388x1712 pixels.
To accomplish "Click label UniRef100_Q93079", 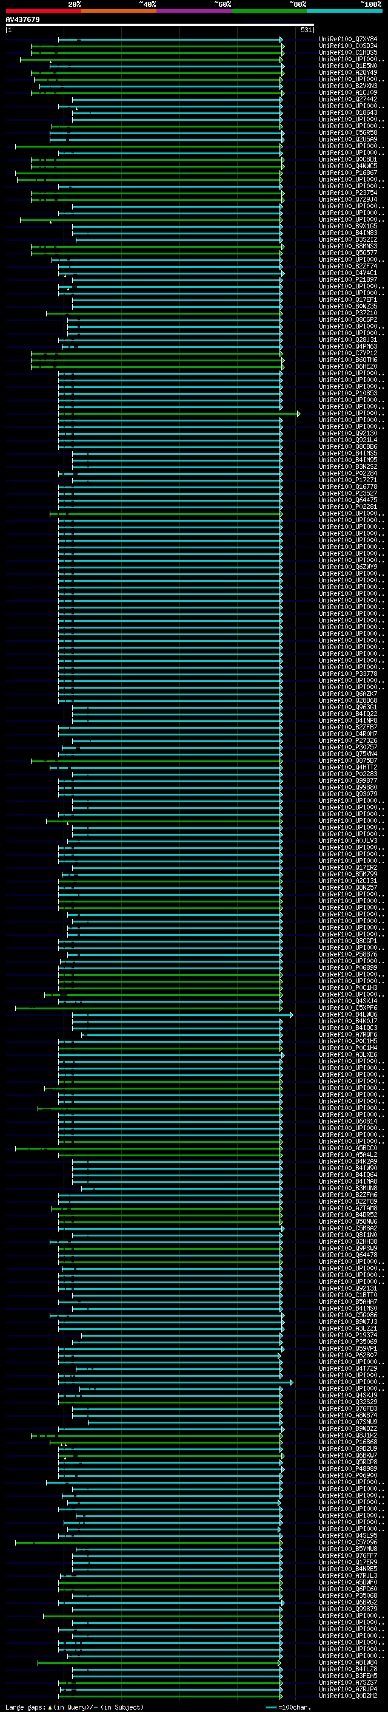I will point(348,794).
